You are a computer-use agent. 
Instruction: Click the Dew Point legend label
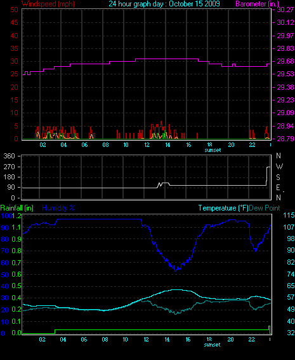point(265,208)
